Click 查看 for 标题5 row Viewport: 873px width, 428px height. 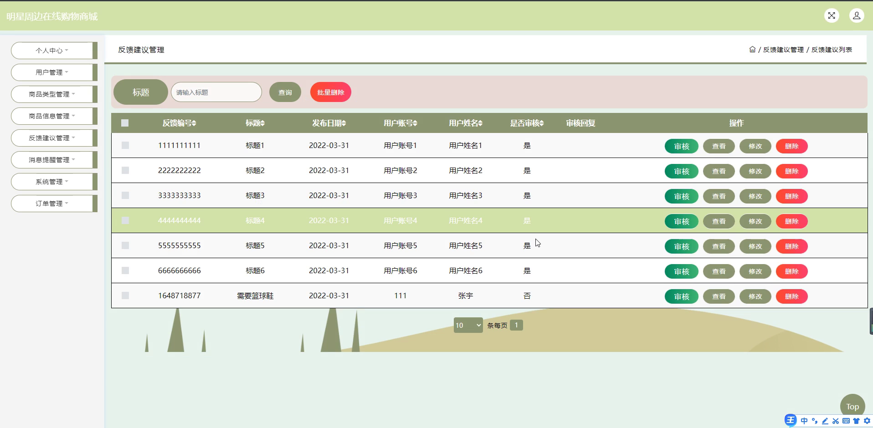719,246
